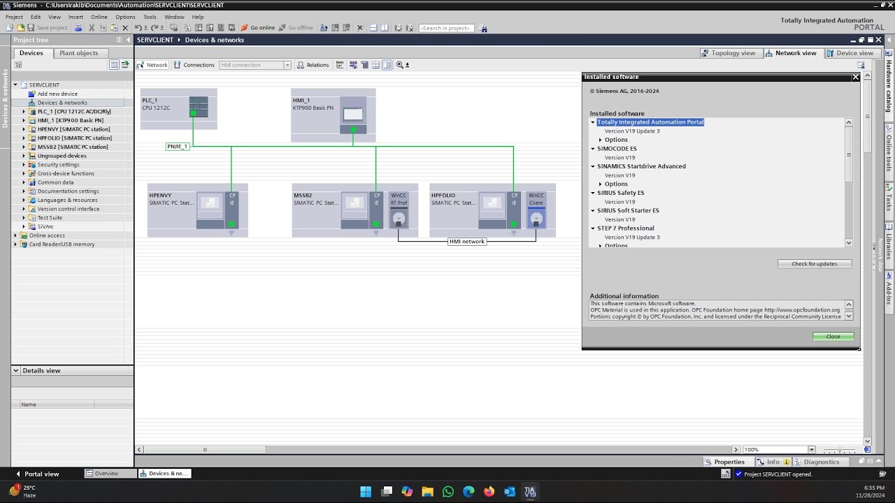The image size is (895, 503).
Task: Open the Options menu
Action: (x=125, y=17)
